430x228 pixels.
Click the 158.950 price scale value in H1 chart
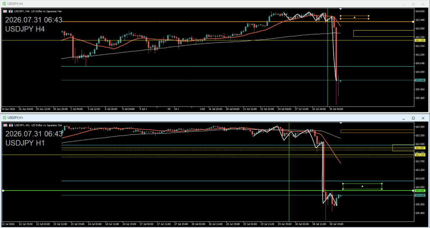pyautogui.click(x=420, y=204)
